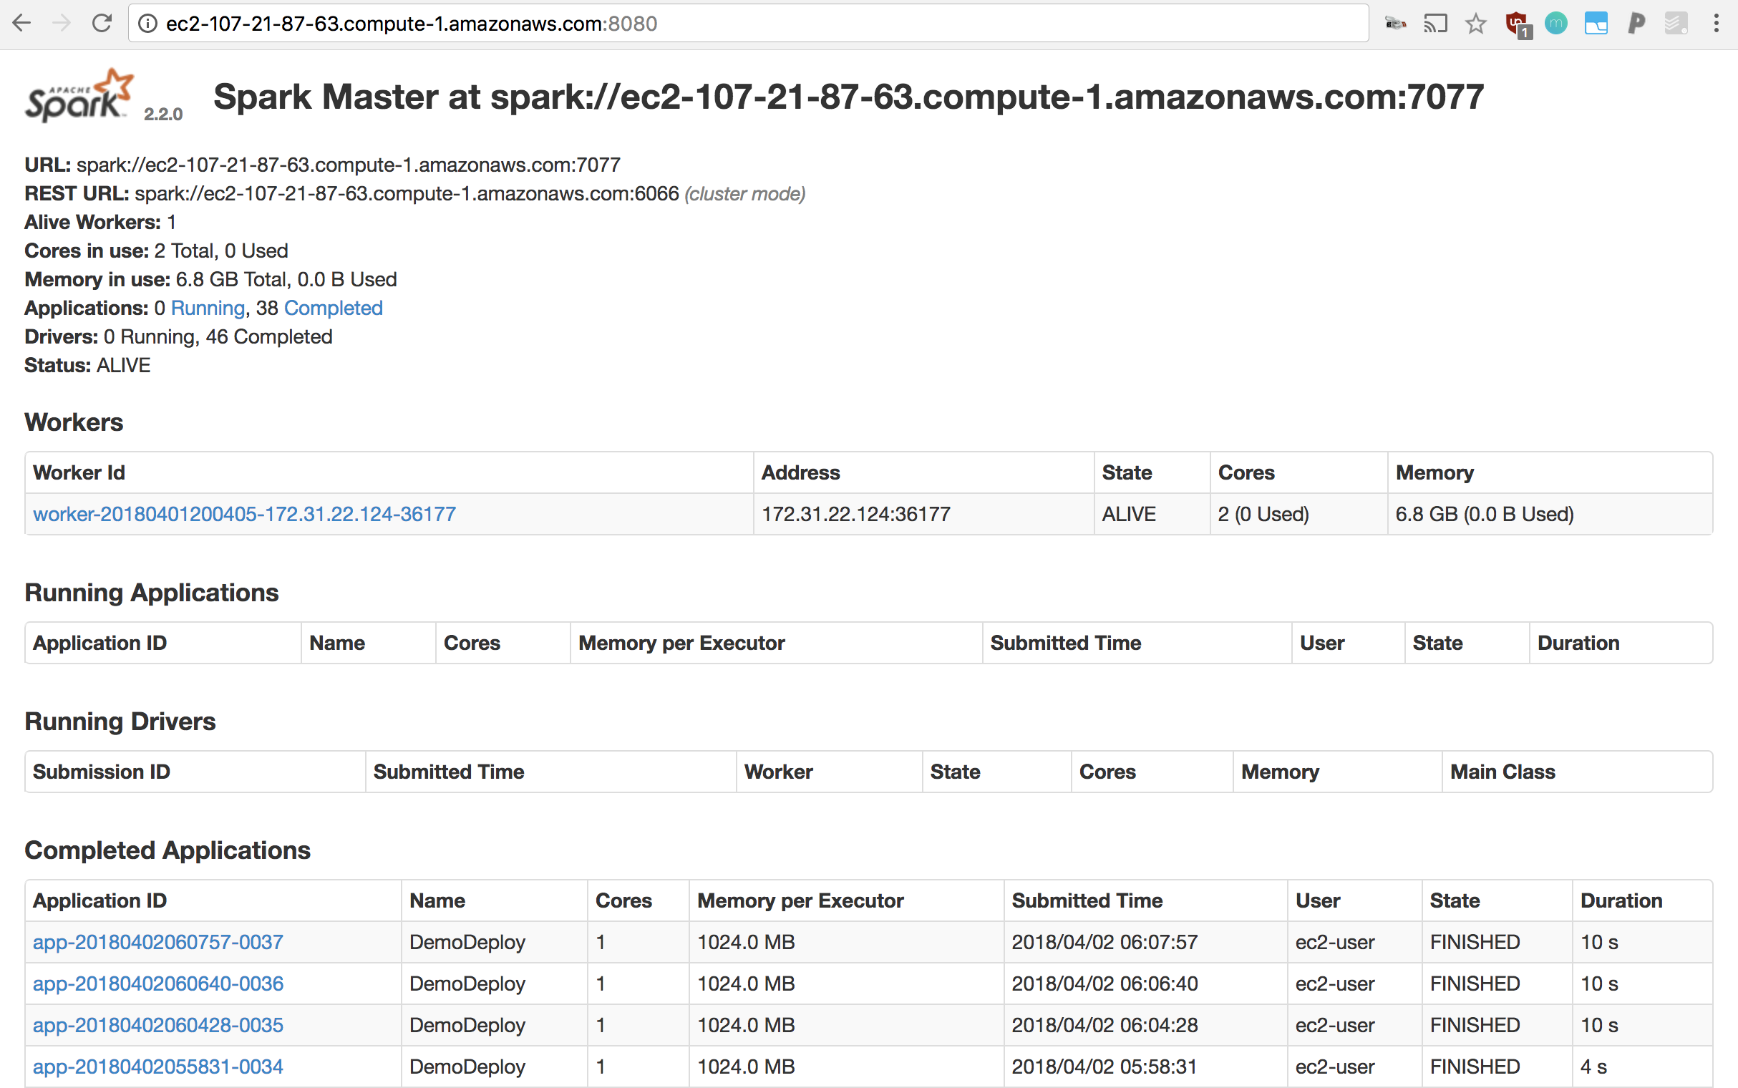
Task: Open the uBlock Origin shield extension
Action: (x=1517, y=24)
